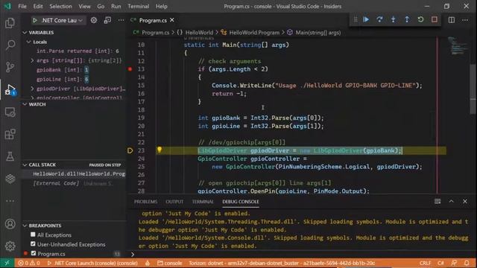Maximize the panel with up chevron
477x268 pixels.
(451, 201)
